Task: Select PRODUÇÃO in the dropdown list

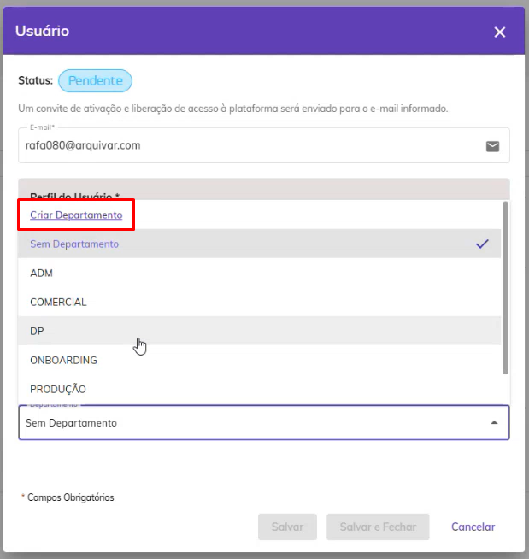Action: (x=259, y=389)
